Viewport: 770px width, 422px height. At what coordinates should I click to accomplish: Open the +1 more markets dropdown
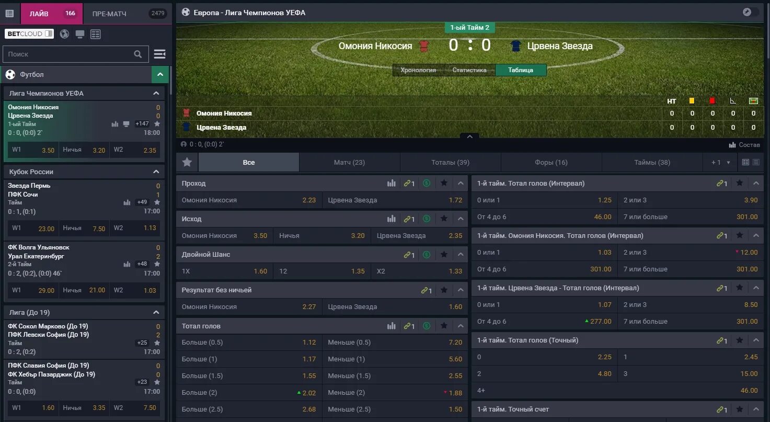pos(720,162)
